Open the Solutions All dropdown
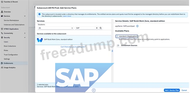190x93 pixels. (56, 28)
